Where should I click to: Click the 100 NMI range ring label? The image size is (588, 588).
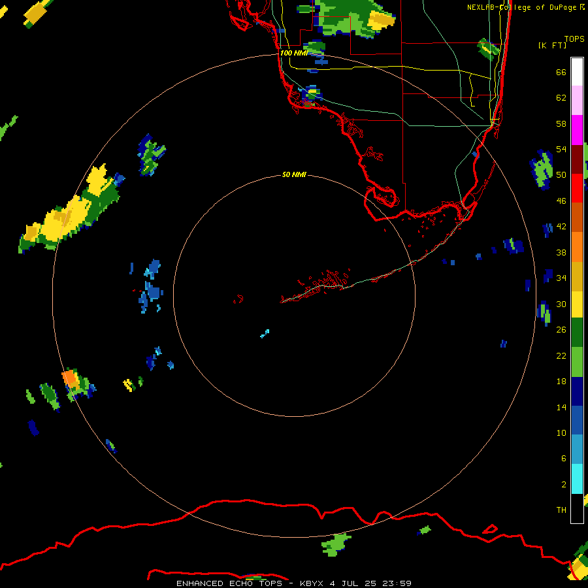click(x=293, y=53)
